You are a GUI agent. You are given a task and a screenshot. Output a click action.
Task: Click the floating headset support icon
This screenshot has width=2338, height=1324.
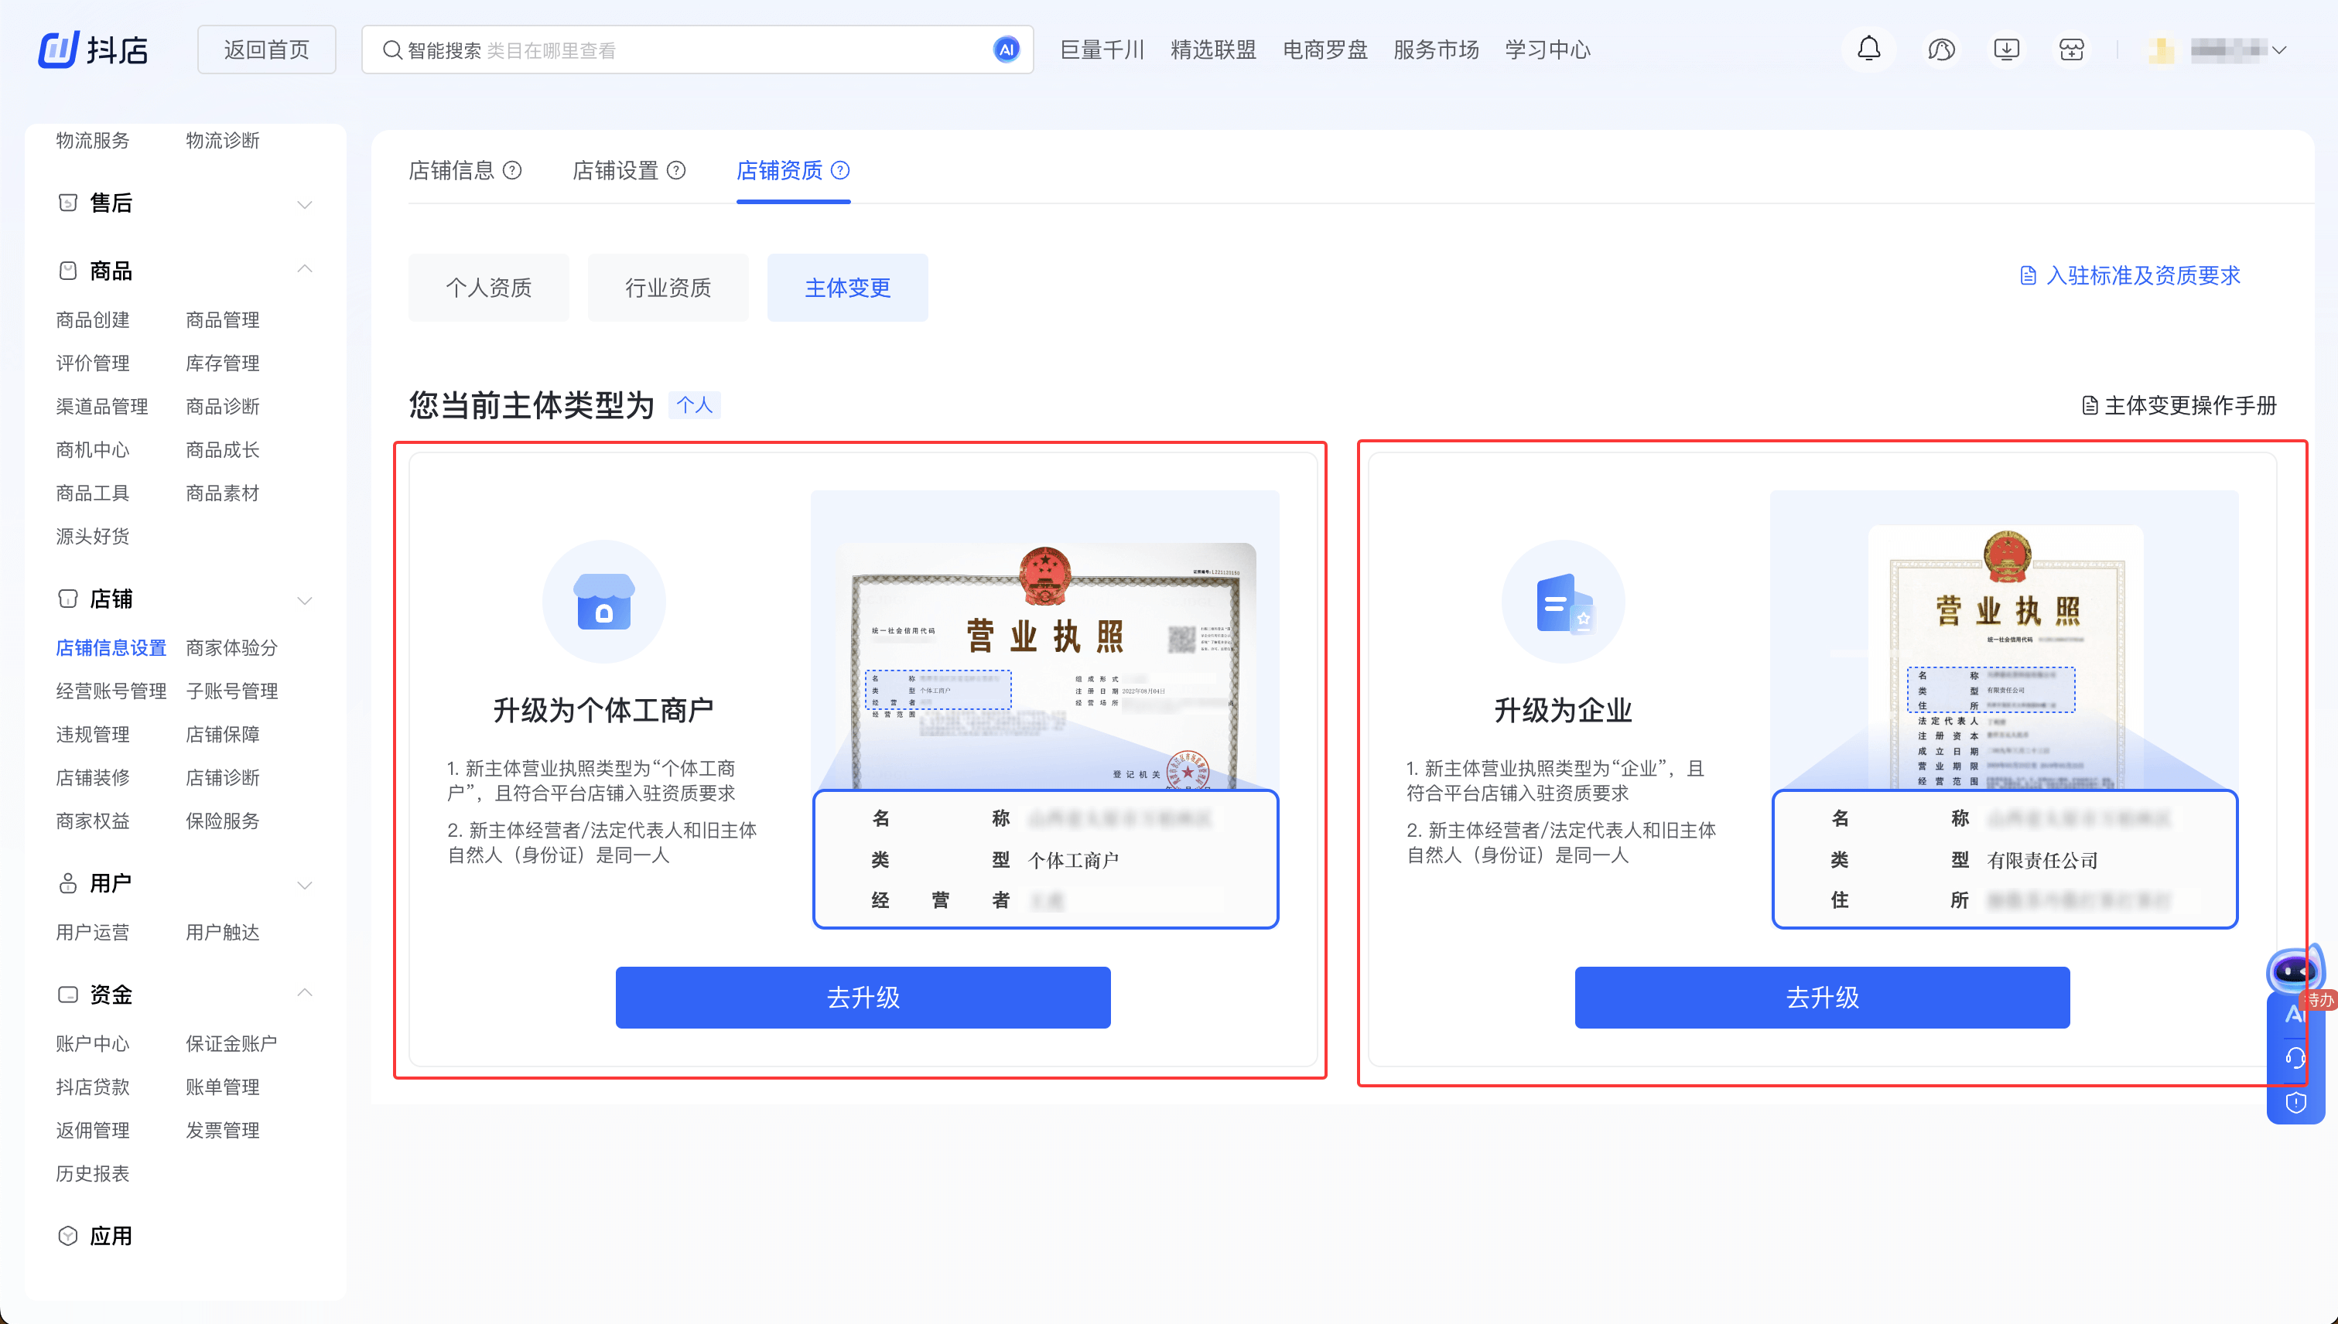coord(2295,1057)
